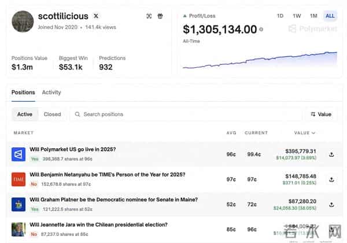The width and height of the screenshot is (347, 243).
Task: Switch to the Activity tab
Action: coord(51,93)
